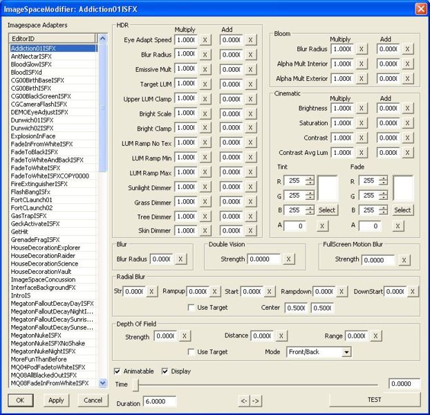Click X next to Bright Clamp Add
Image resolution: width=430 pixels, height=415 pixels.
click(x=250, y=128)
